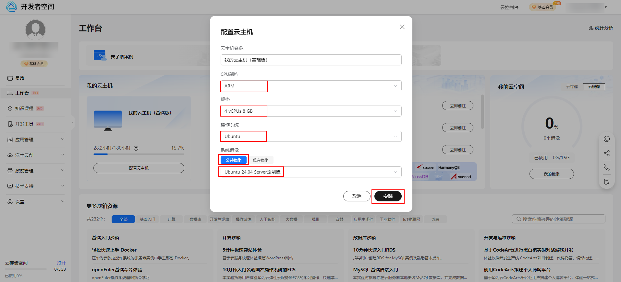621x282 pixels.
Task: Open the 规格 dropdown showing 4 vCPUs 8 GB
Action: coord(311,111)
